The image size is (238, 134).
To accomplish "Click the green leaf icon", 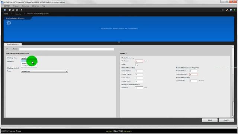I will (x=234, y=10).
